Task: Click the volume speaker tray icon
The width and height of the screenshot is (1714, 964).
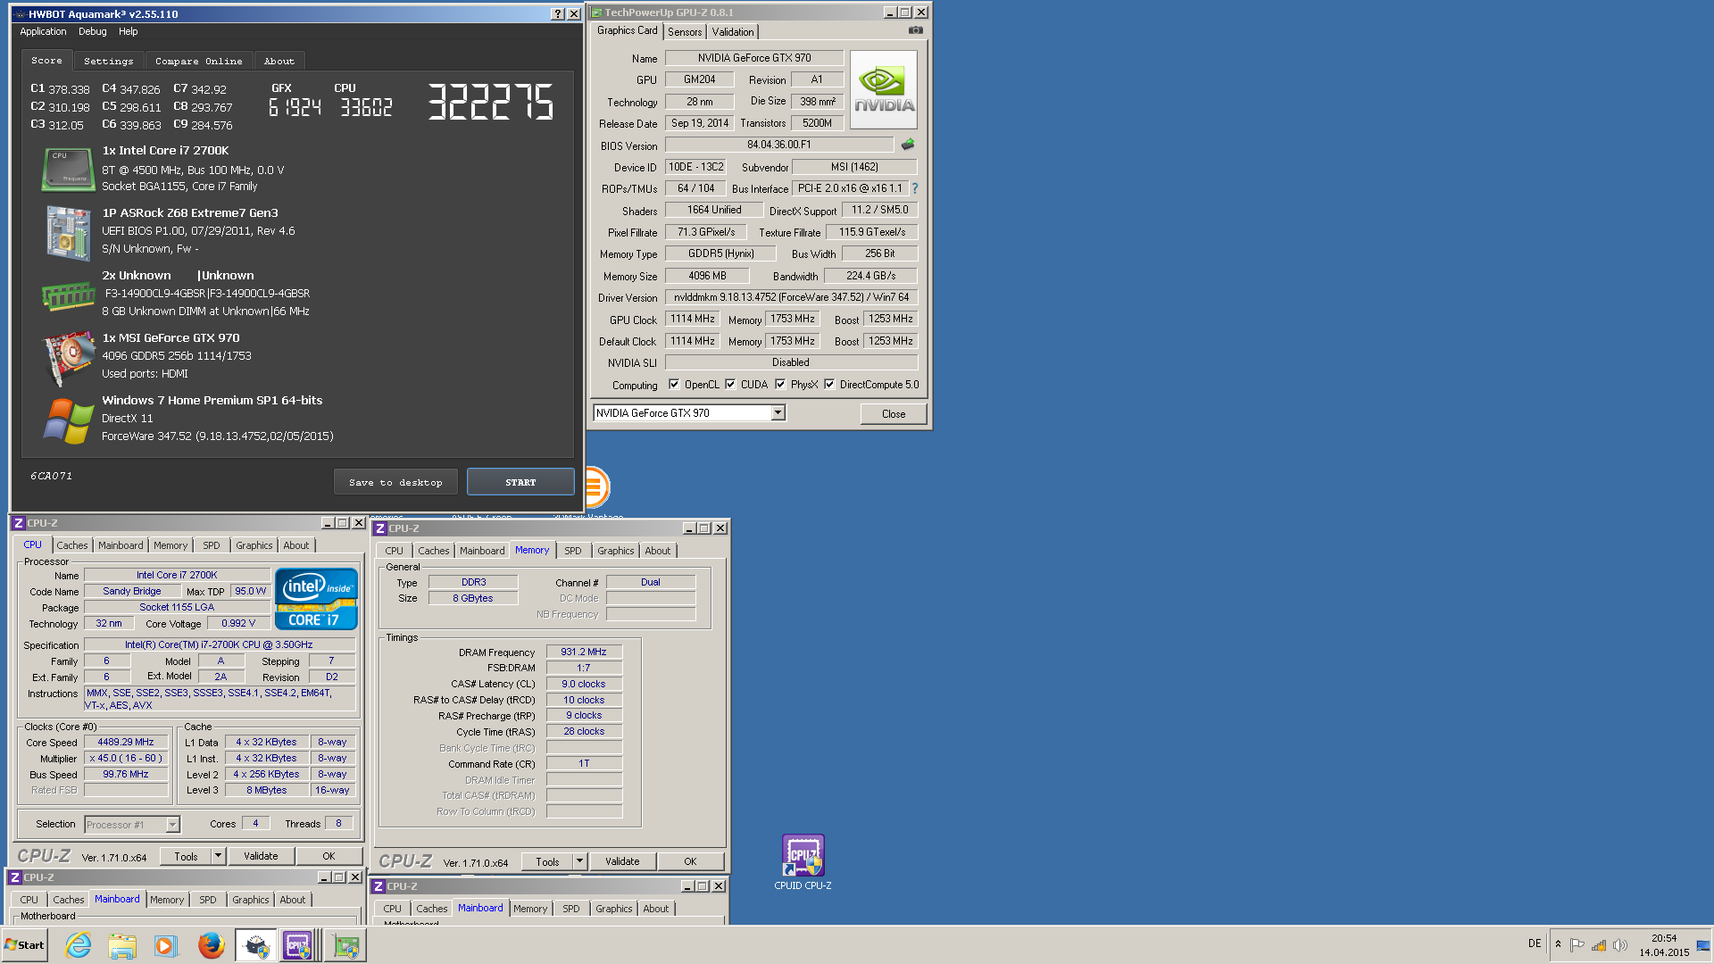Action: tap(1620, 945)
